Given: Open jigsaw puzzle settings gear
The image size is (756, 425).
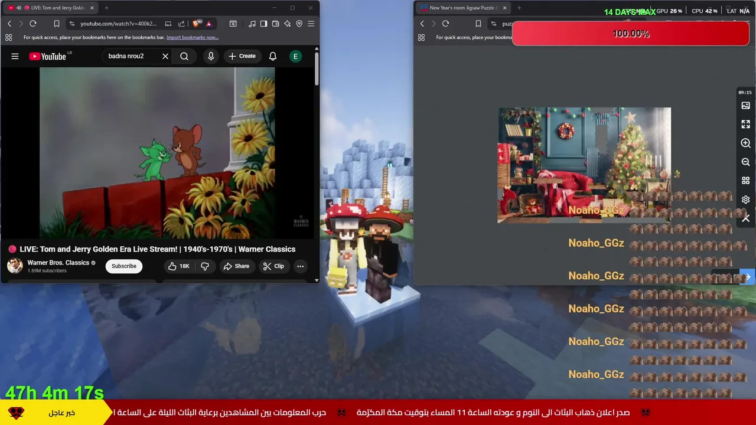Looking at the screenshot, I should point(745,200).
